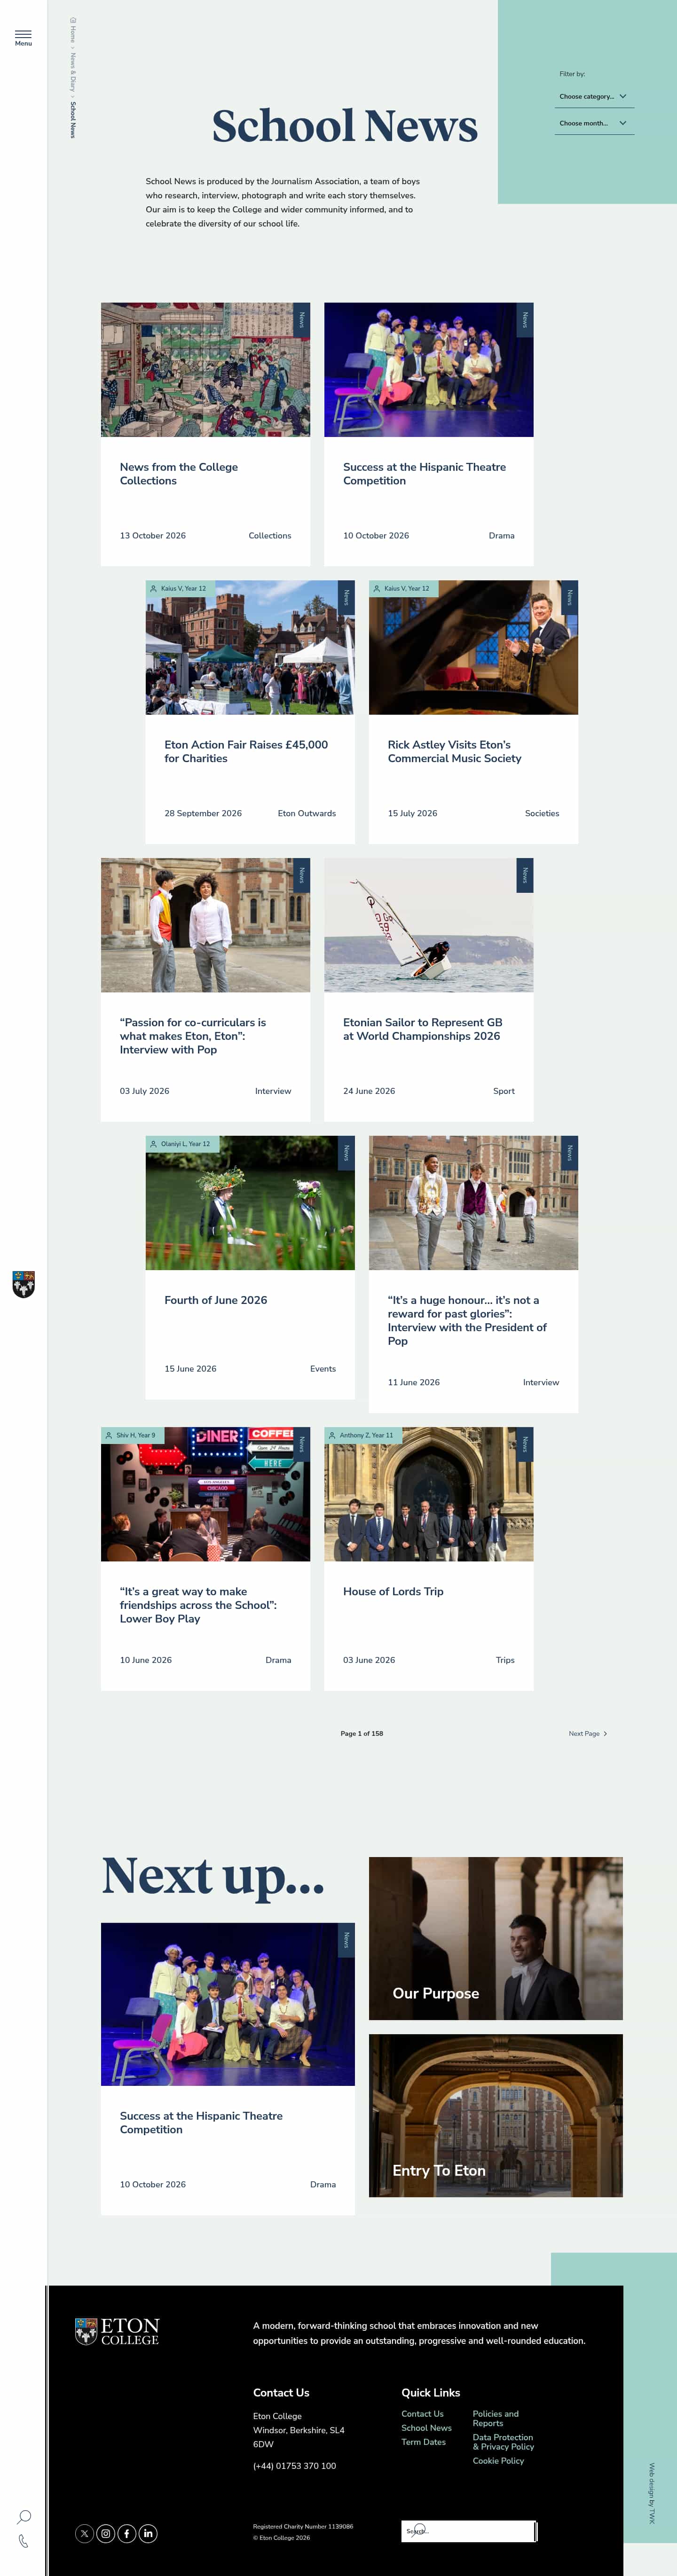Click the Japanese print collections thumbnail
This screenshot has height=2576, width=677.
pyautogui.click(x=205, y=369)
